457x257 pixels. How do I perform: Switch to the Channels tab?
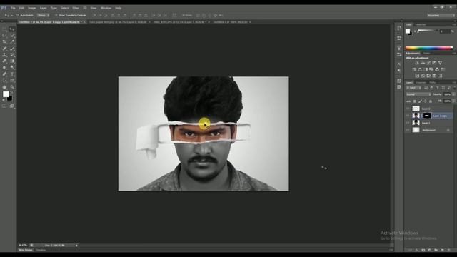tap(421, 83)
